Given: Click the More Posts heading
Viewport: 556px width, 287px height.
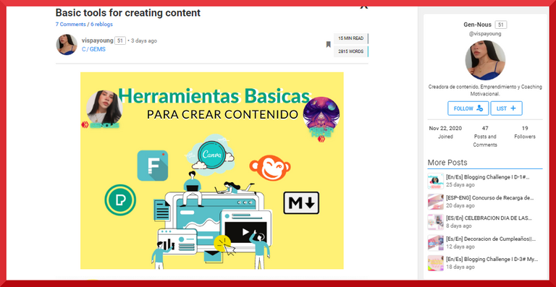Looking at the screenshot, I should [x=447, y=163].
